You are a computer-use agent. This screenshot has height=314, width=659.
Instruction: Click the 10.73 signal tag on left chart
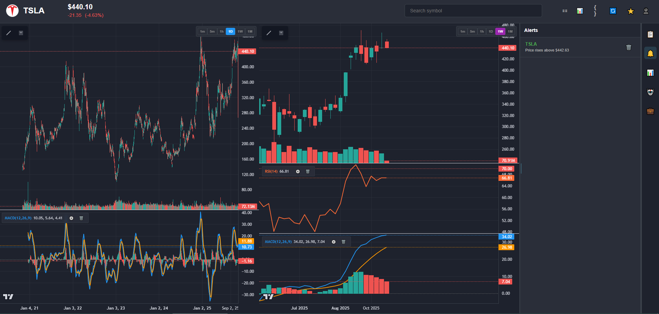[246, 247]
